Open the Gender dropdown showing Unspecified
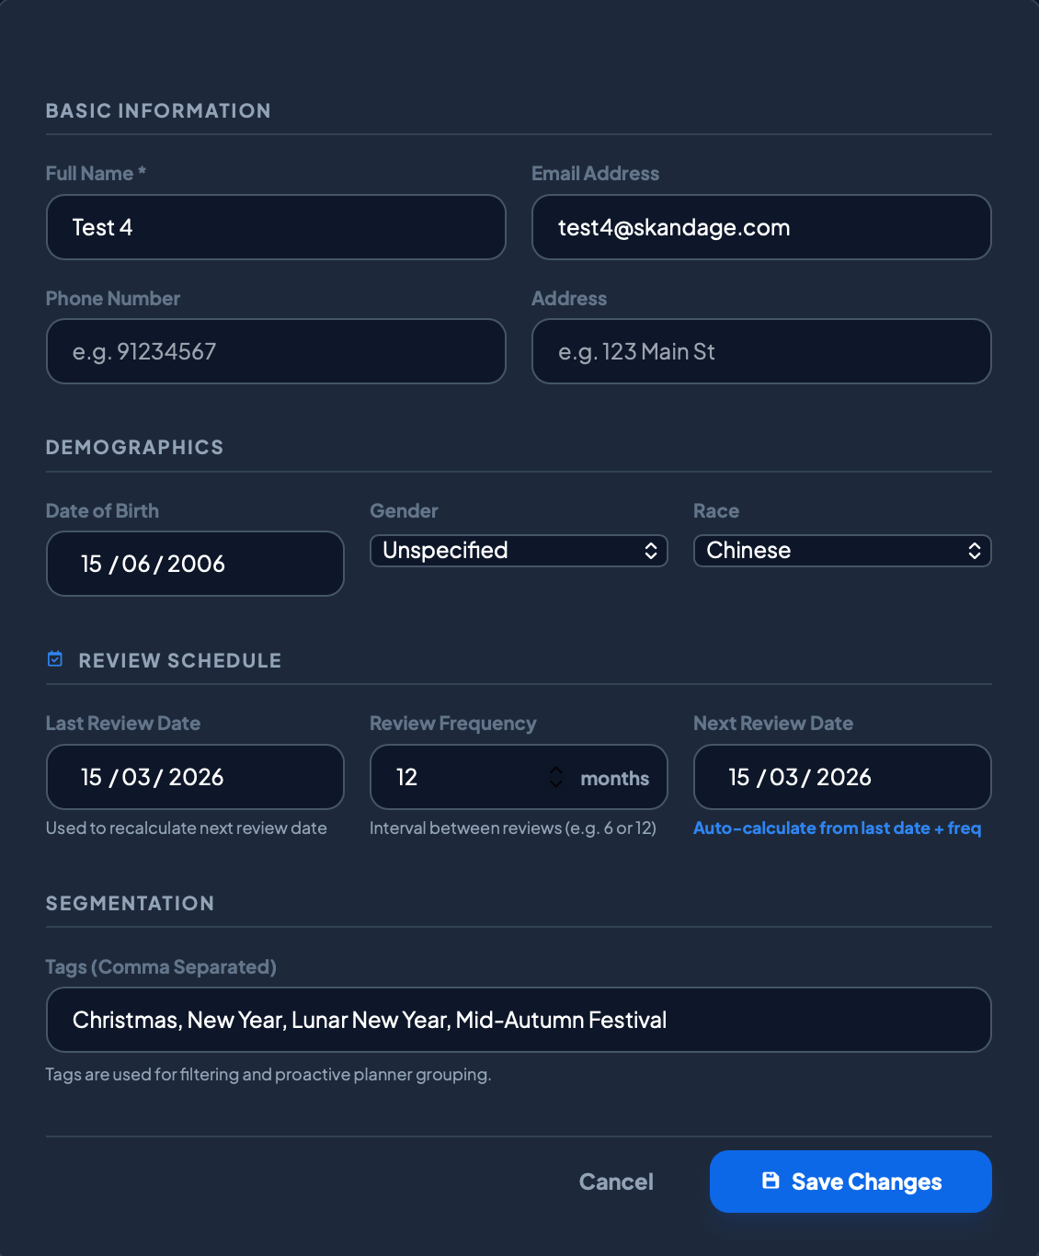 [x=519, y=550]
